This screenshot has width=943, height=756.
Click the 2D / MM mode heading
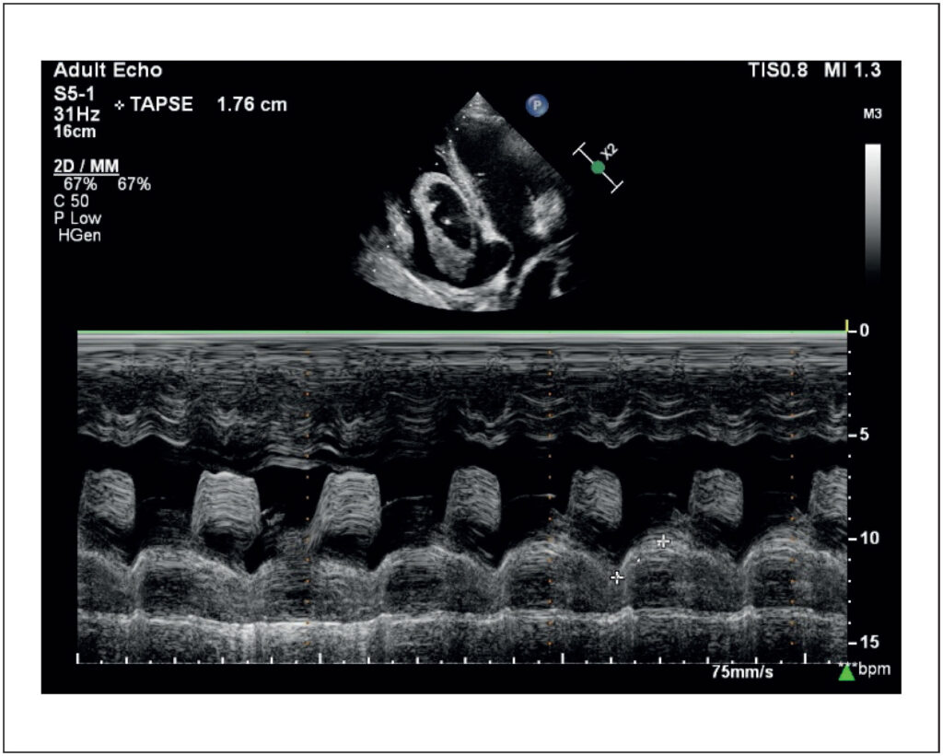tap(87, 167)
